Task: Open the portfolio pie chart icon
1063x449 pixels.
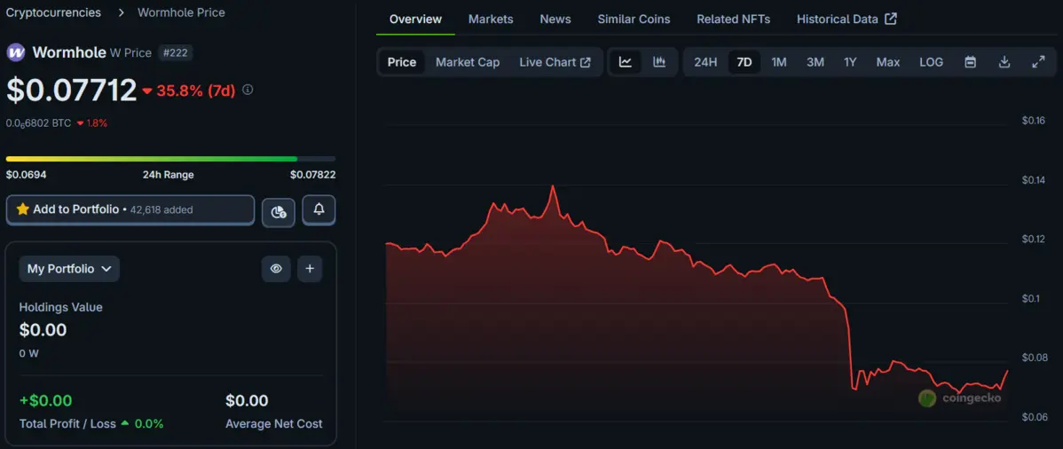Action: click(279, 211)
